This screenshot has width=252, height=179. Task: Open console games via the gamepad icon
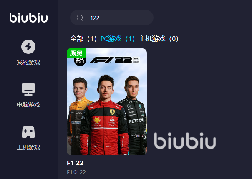click(x=28, y=132)
